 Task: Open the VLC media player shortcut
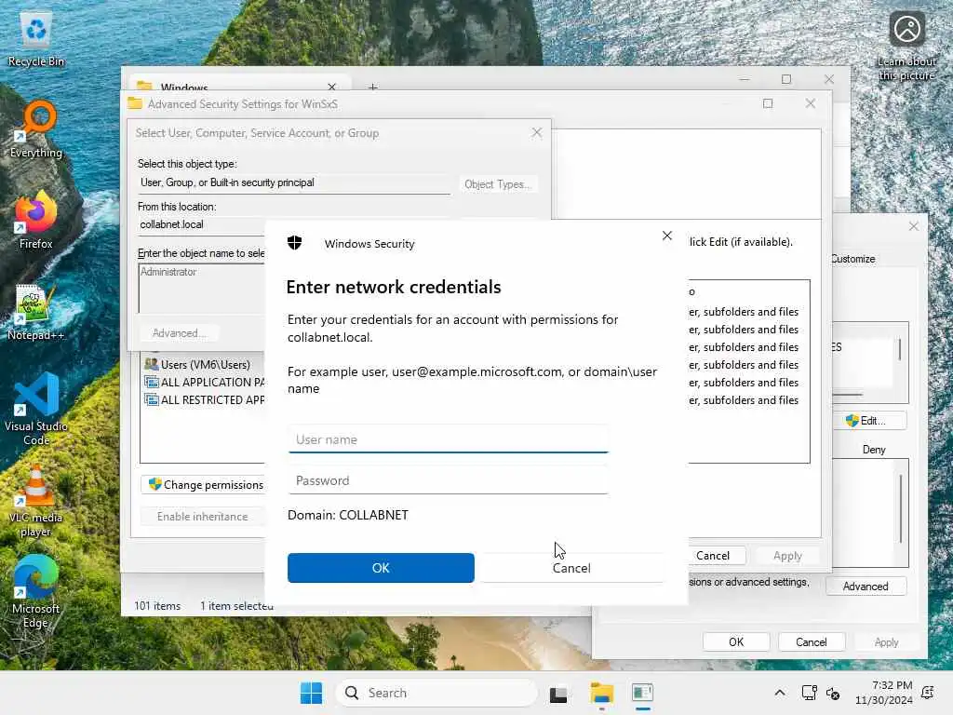(x=36, y=500)
